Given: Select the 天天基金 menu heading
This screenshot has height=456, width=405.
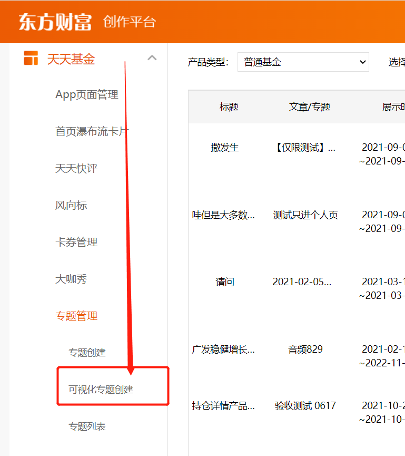Looking at the screenshot, I should (x=71, y=59).
